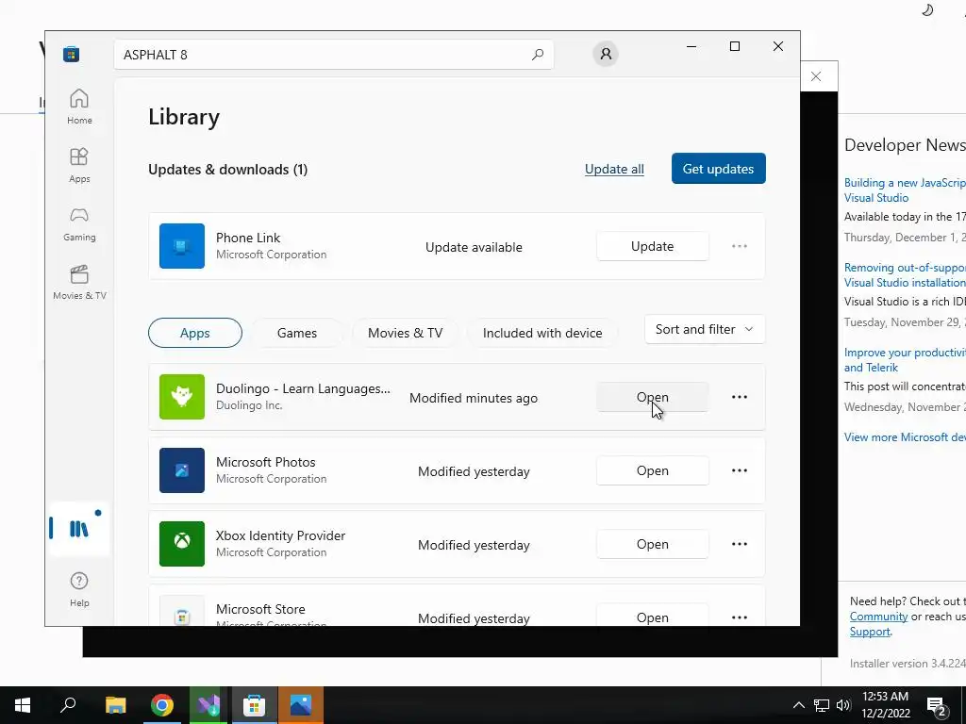Show hidden system tray icons
The width and height of the screenshot is (966, 724).
coord(798,705)
